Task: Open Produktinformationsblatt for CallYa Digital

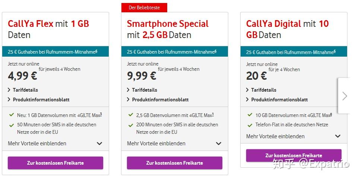Action: 279,100
